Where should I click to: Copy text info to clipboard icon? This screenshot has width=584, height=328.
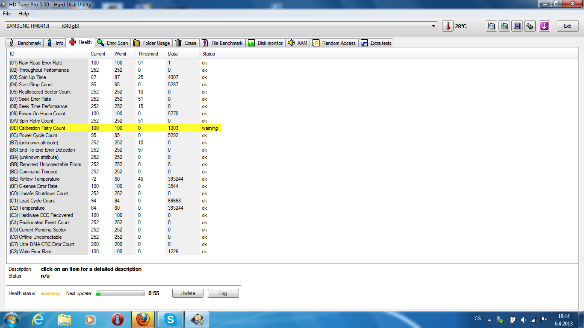[x=492, y=26]
